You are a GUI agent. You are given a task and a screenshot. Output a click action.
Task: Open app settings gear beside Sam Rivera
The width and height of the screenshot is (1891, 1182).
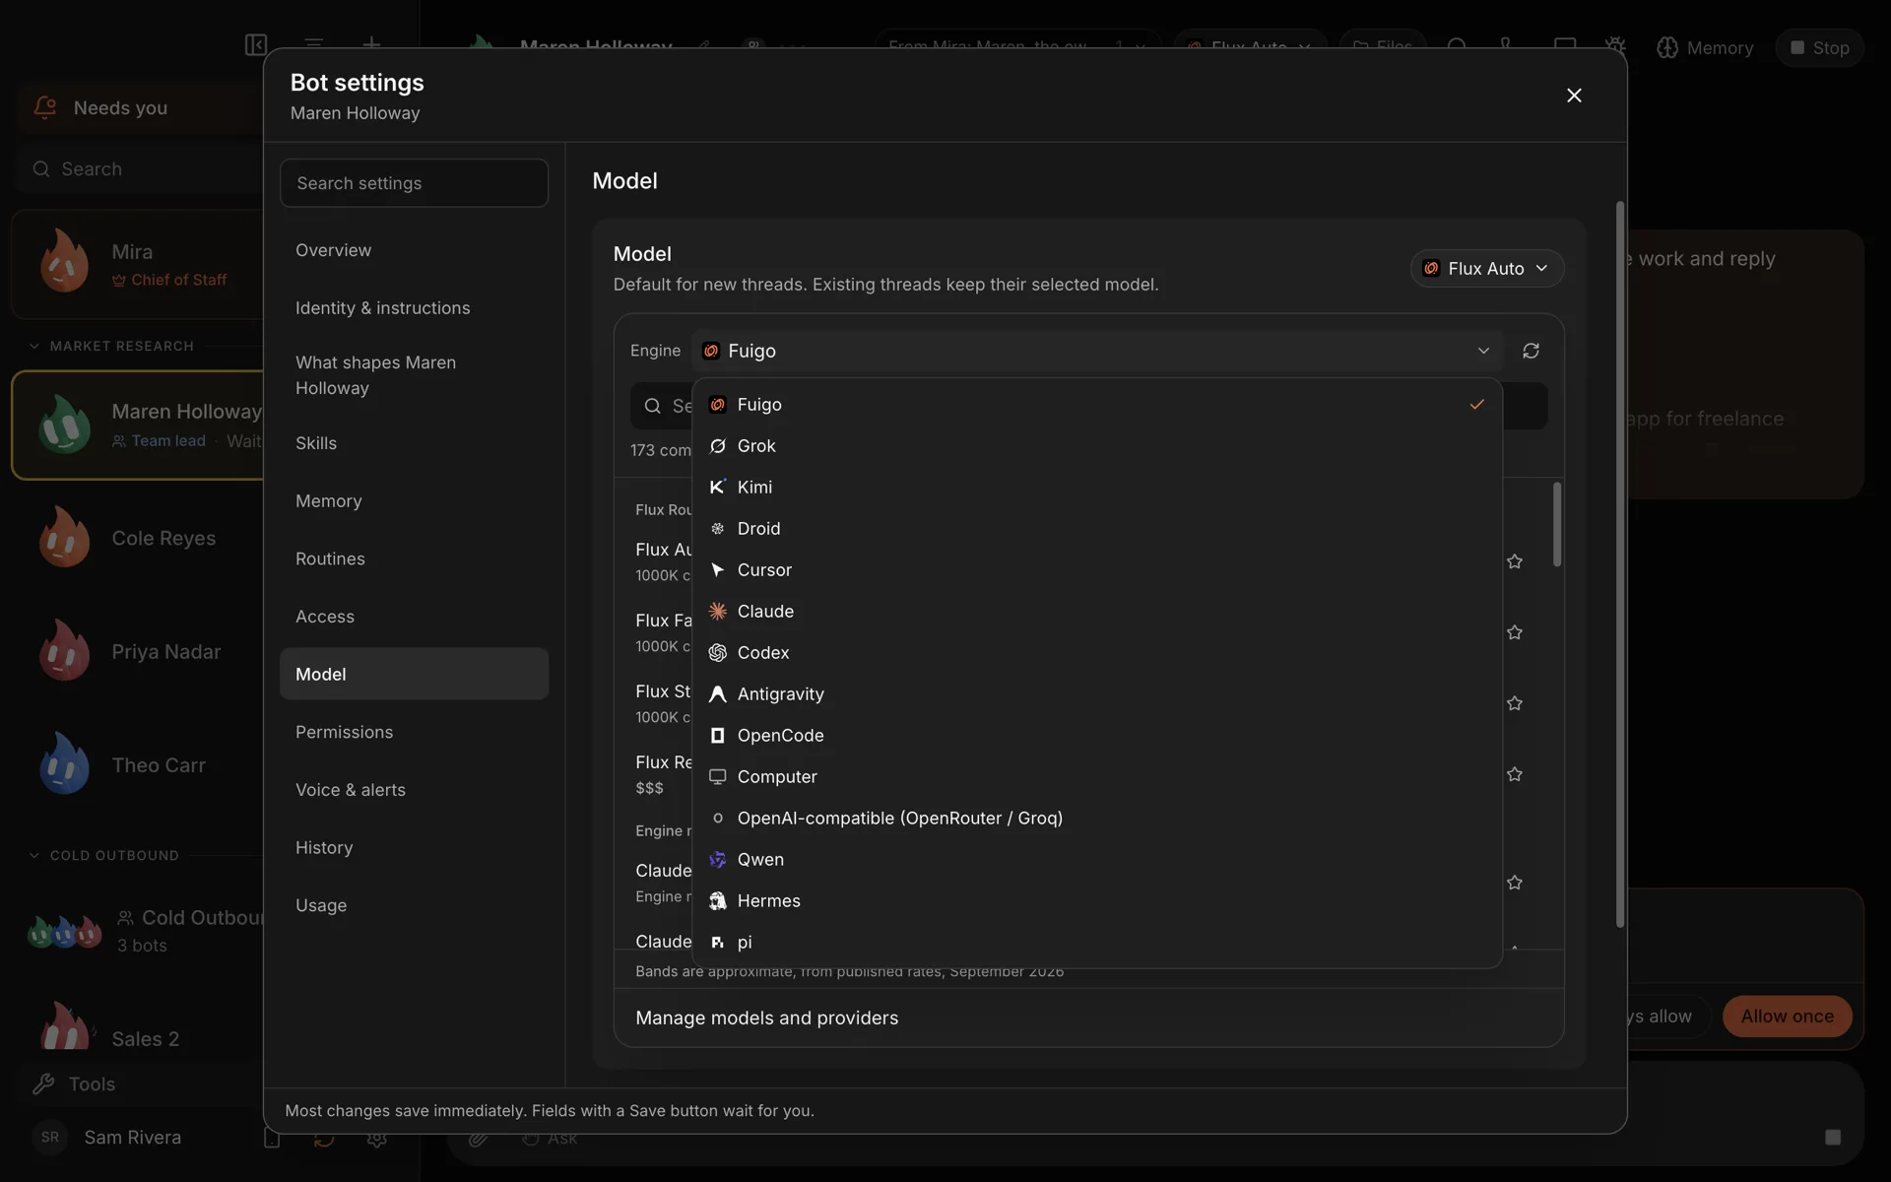(376, 1139)
